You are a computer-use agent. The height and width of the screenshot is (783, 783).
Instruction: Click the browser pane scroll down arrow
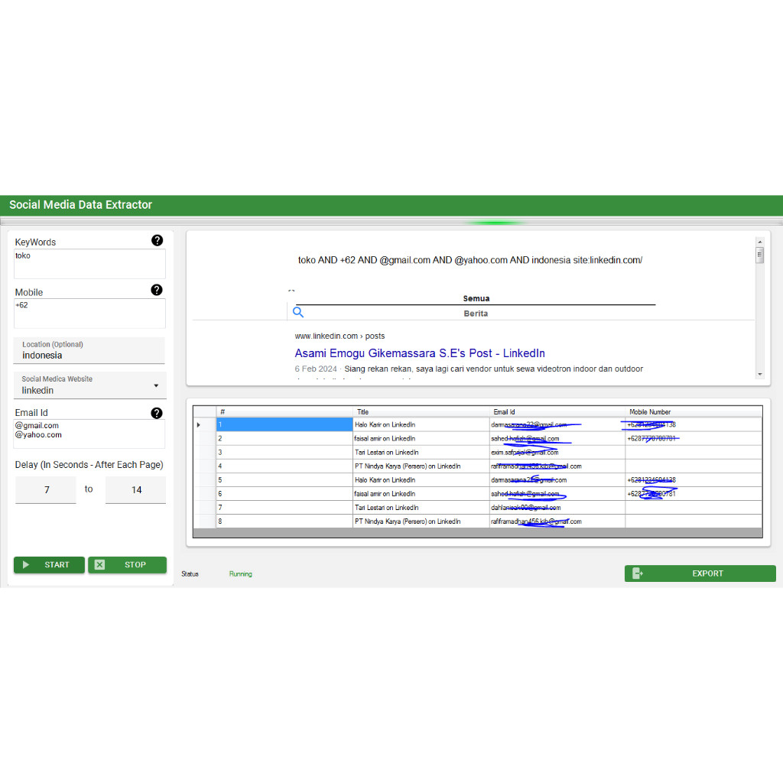pyautogui.click(x=759, y=374)
